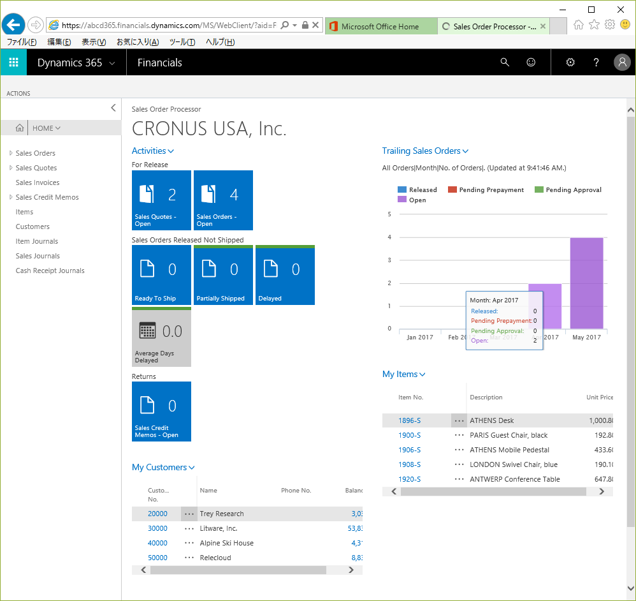
Task: Open the address bar autocomplete dropdown arrow
Action: pyautogui.click(x=295, y=25)
